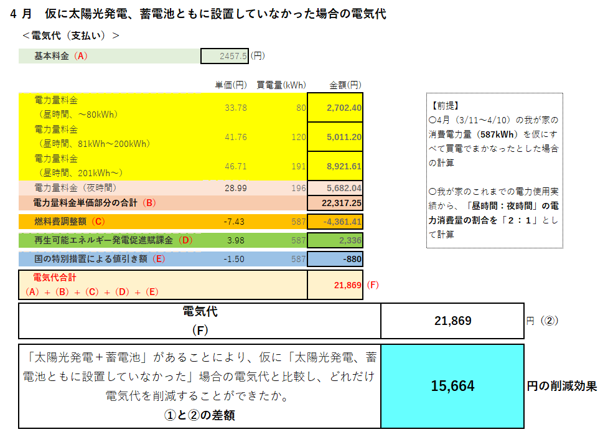Select the cyan 15,664 savings cell
The image size is (608, 437).
pos(452,386)
